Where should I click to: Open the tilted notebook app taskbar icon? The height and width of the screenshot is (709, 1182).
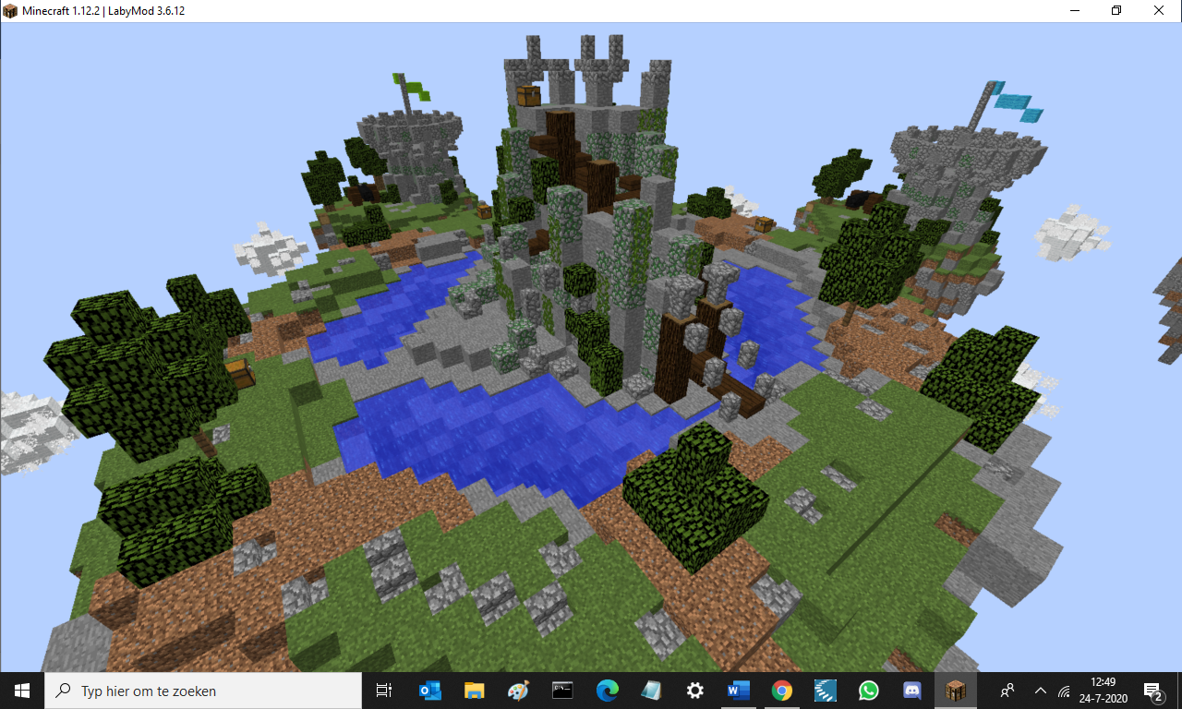tap(651, 691)
